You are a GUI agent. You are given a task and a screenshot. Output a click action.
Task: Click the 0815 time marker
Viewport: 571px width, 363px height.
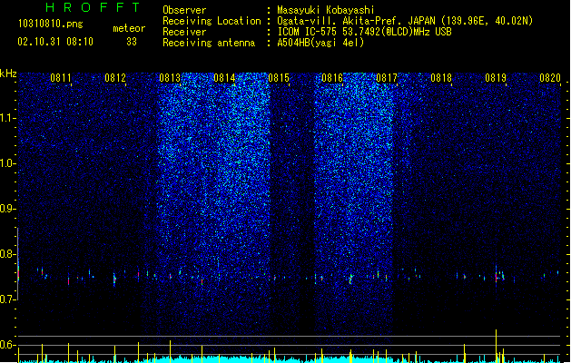click(x=279, y=78)
